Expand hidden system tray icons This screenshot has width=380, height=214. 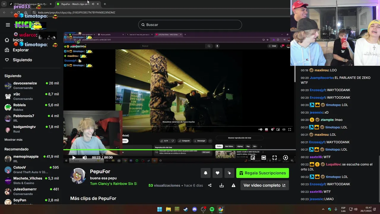(x=323, y=209)
